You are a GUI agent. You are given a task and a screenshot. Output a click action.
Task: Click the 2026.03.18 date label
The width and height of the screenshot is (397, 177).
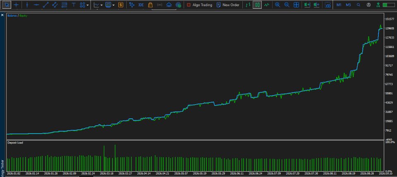[x=107, y=174]
